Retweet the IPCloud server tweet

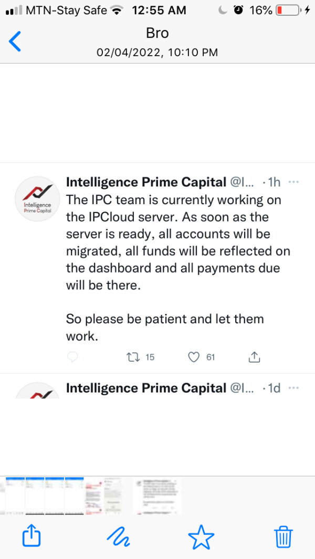tap(133, 357)
